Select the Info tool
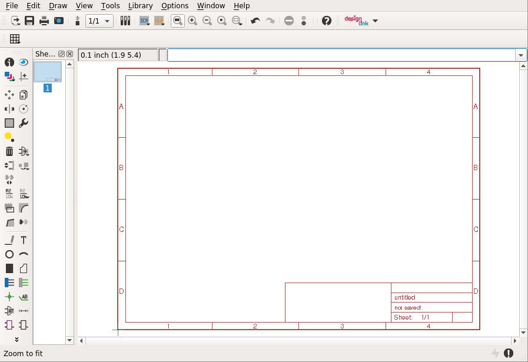528x362 pixels. 9,62
